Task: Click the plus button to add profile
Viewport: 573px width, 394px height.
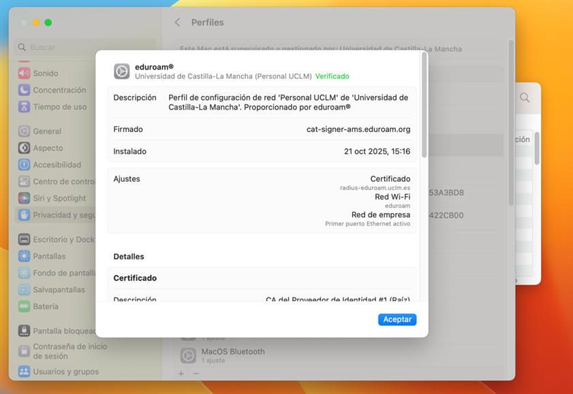Action: coord(181,374)
